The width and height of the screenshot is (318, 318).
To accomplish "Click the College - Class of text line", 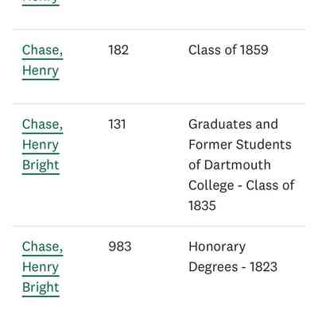I will [x=242, y=185].
